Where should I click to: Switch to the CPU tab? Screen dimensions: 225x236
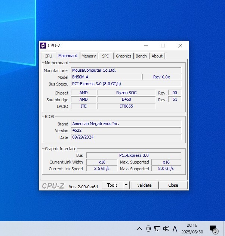coord(48,56)
